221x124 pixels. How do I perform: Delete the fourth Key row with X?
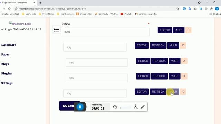click(x=183, y=92)
